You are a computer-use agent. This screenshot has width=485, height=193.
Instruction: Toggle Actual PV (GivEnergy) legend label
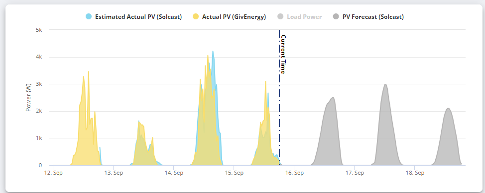tap(234, 17)
